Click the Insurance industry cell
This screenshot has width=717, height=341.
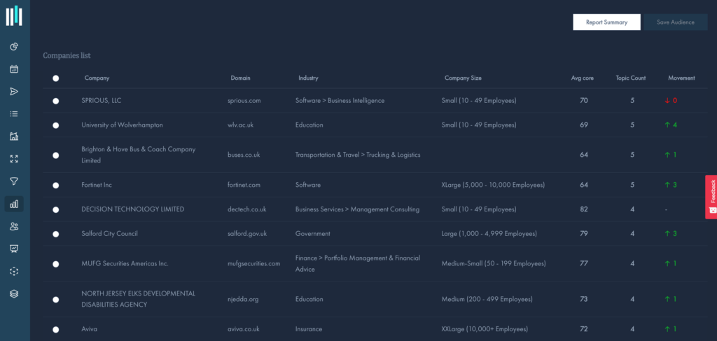click(x=309, y=329)
